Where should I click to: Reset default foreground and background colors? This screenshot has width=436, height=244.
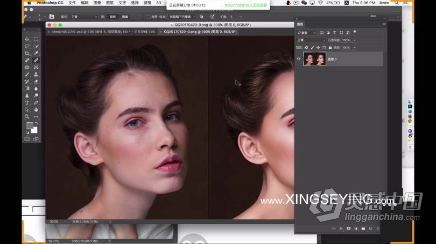[x=27, y=132]
